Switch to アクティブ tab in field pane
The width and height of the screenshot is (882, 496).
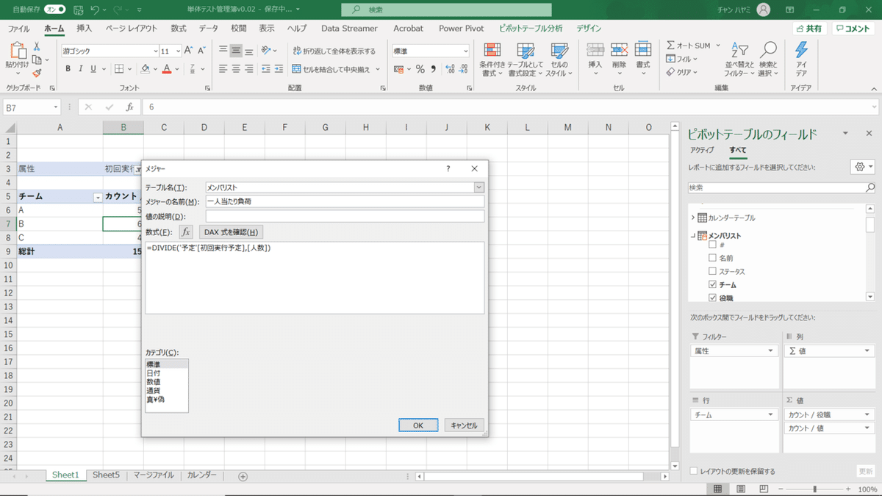[x=702, y=150]
